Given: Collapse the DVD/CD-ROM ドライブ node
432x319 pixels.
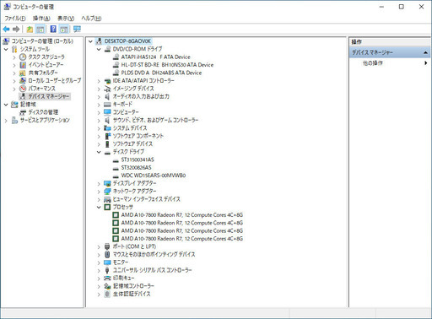Looking at the screenshot, I should (x=99, y=49).
